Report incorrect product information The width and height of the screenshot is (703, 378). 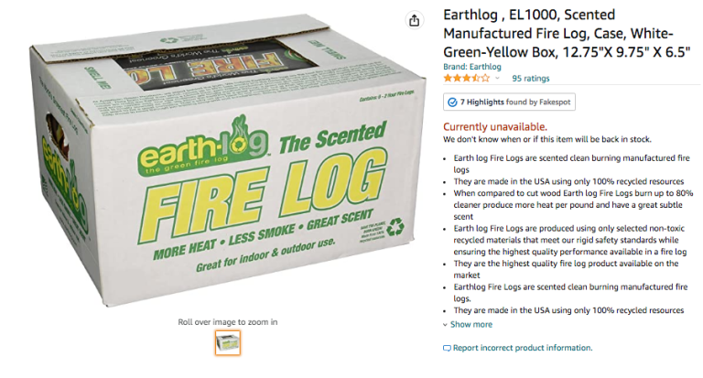[523, 348]
